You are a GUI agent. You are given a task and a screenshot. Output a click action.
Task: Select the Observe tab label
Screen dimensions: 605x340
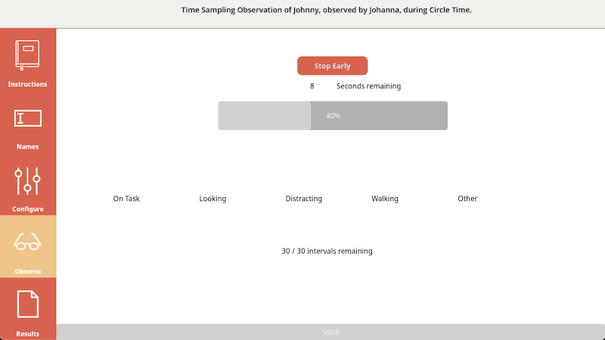pos(28,271)
